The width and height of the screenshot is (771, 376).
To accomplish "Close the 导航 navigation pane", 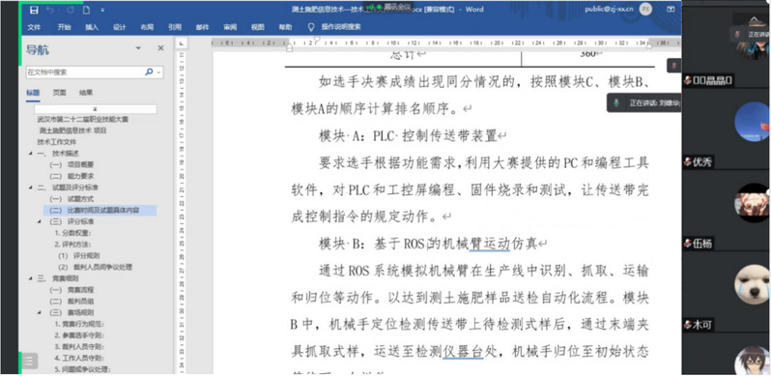I will point(160,48).
